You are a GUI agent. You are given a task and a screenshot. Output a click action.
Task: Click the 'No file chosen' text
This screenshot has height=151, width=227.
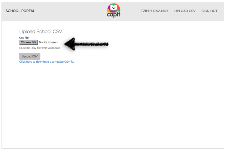[48, 42]
